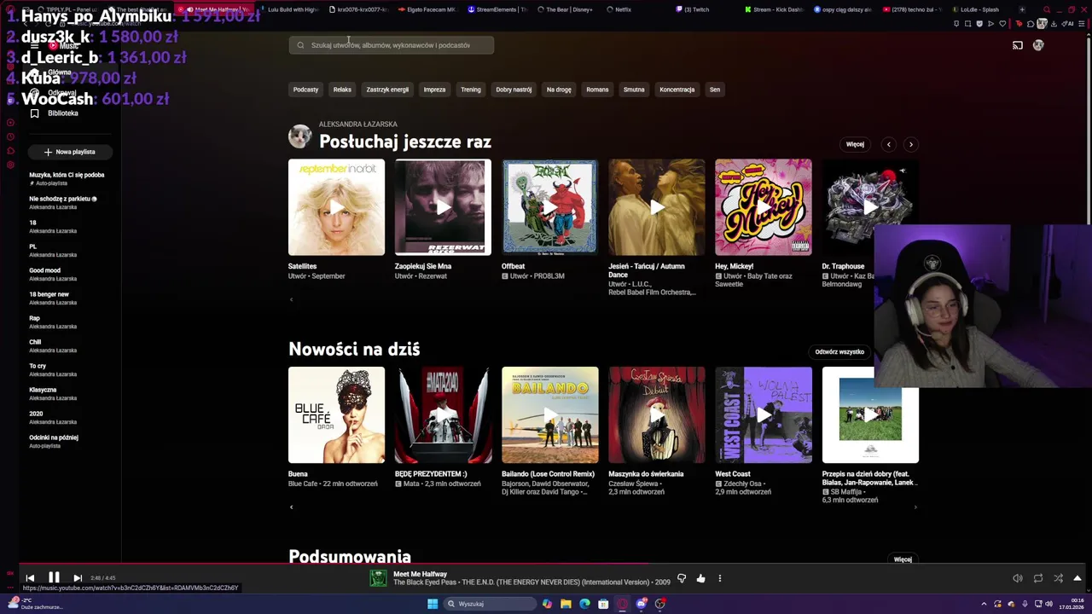Choose the Smutna mood chip
The image size is (1092, 614).
634,90
